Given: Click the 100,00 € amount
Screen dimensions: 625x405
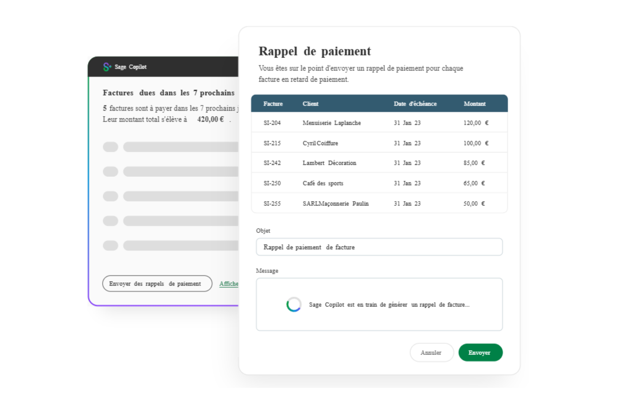Looking at the screenshot, I should [476, 143].
